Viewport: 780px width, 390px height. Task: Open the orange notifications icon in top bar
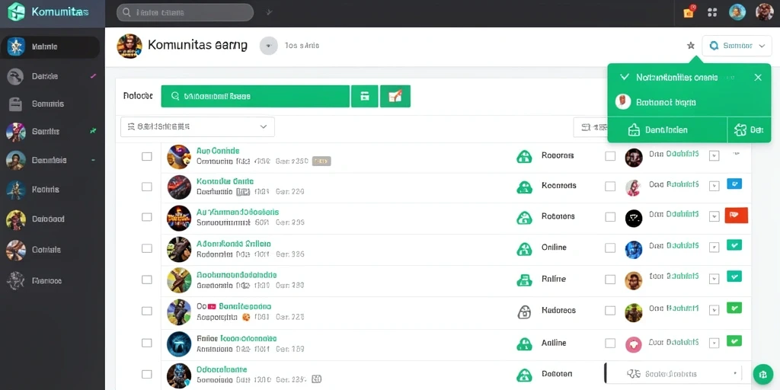coord(689,12)
